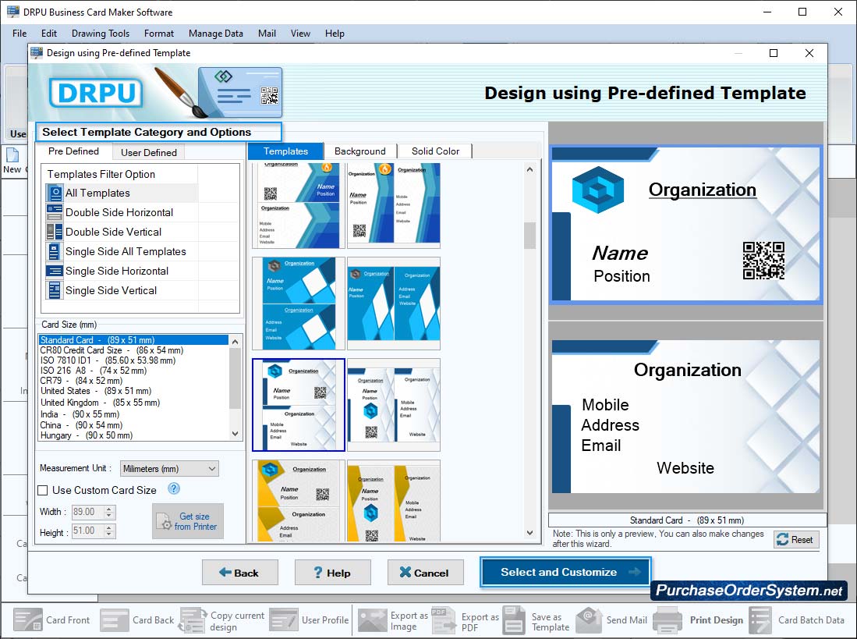The width and height of the screenshot is (857, 639).
Task: Open the View menu
Action: tap(300, 34)
